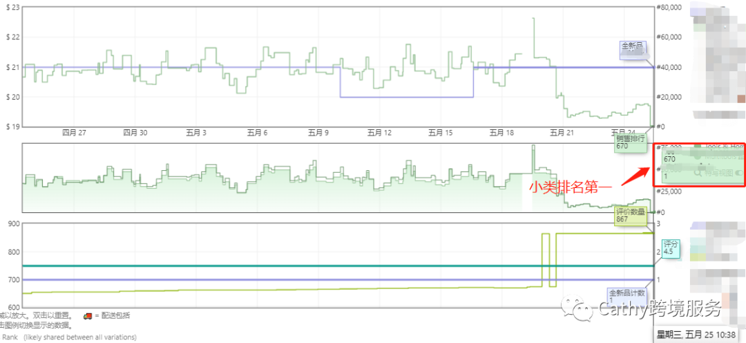The width and height of the screenshot is (746, 343).
Task: Click the WeChat logo beside Cathy跨境服务
Action: pyautogui.click(x=579, y=307)
